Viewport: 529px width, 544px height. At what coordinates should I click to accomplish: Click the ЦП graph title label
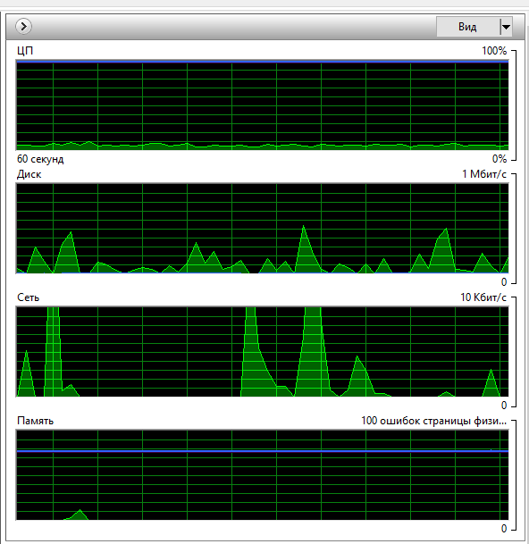pyautogui.click(x=25, y=51)
